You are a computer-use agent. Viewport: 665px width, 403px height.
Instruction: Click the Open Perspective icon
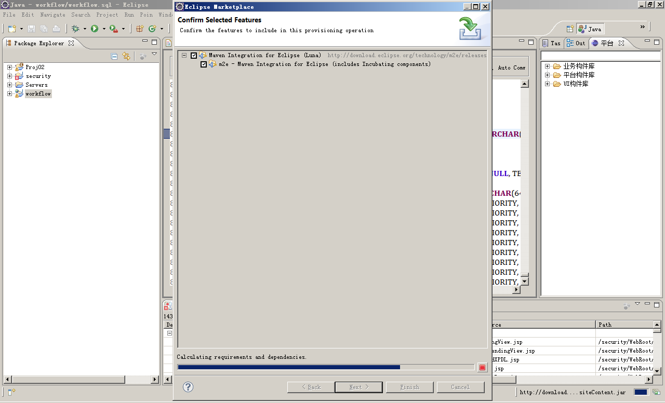coord(570,29)
